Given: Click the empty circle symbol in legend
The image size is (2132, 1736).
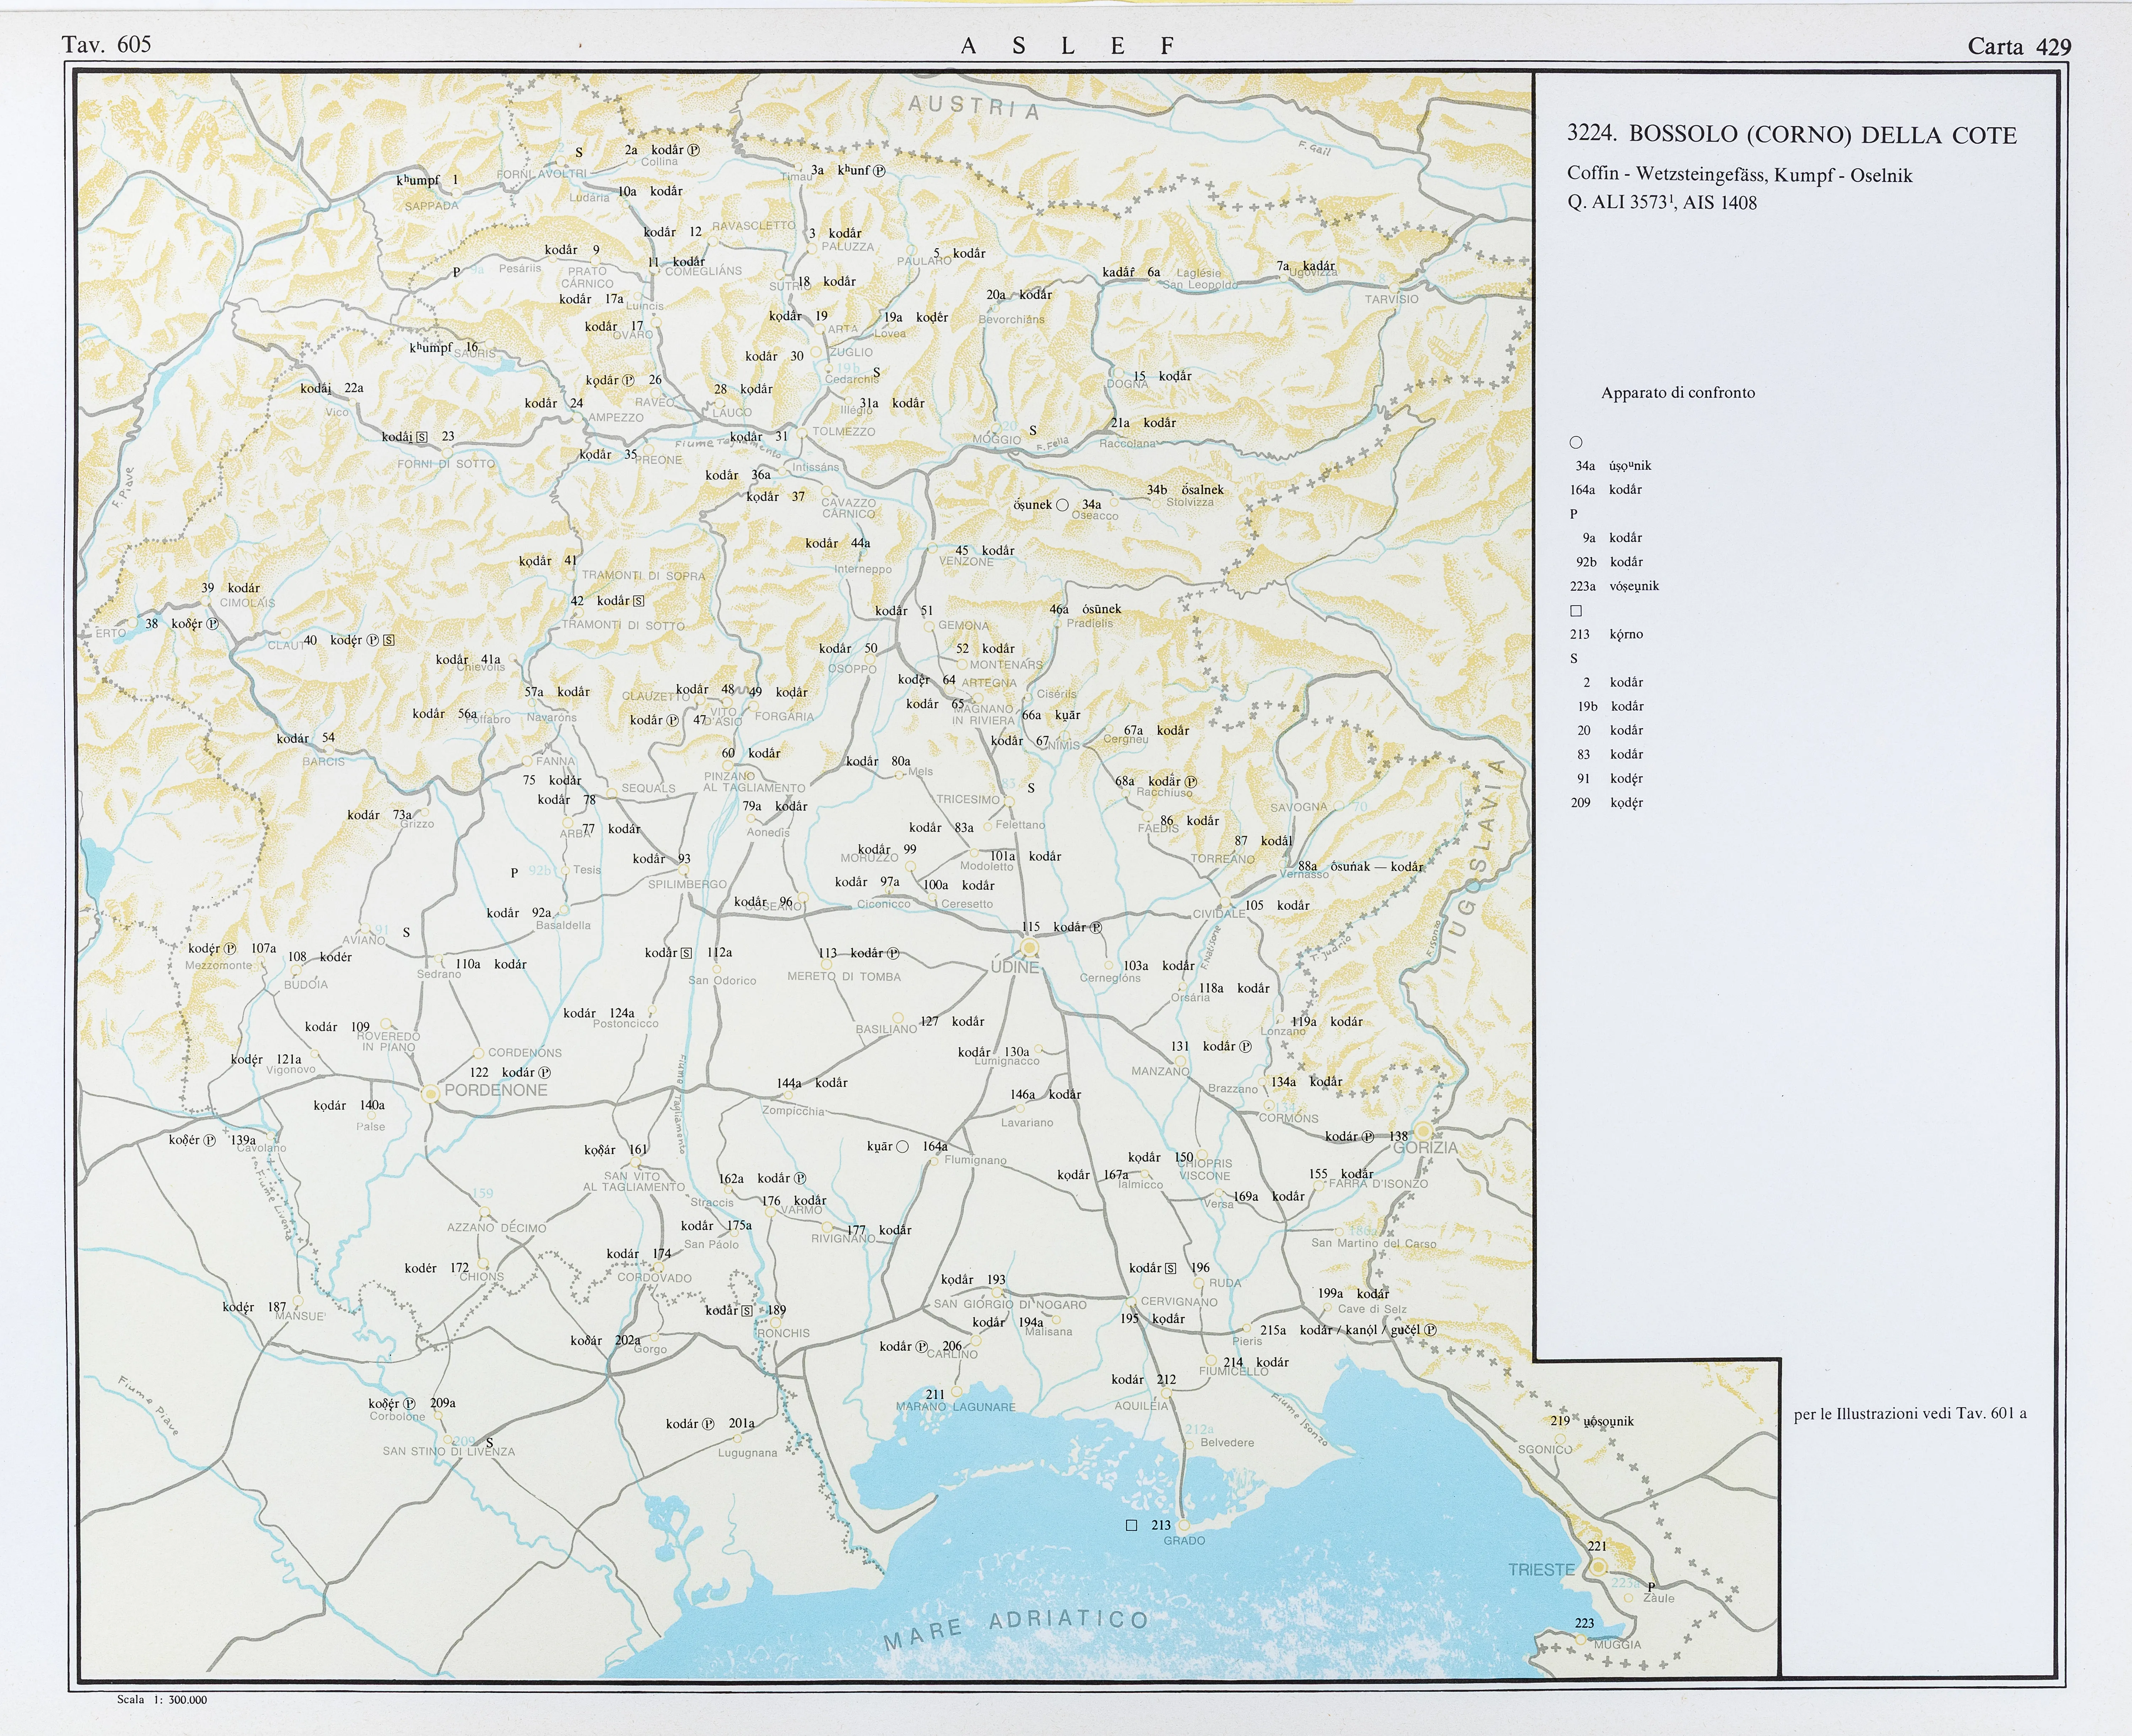Looking at the screenshot, I should [1576, 442].
